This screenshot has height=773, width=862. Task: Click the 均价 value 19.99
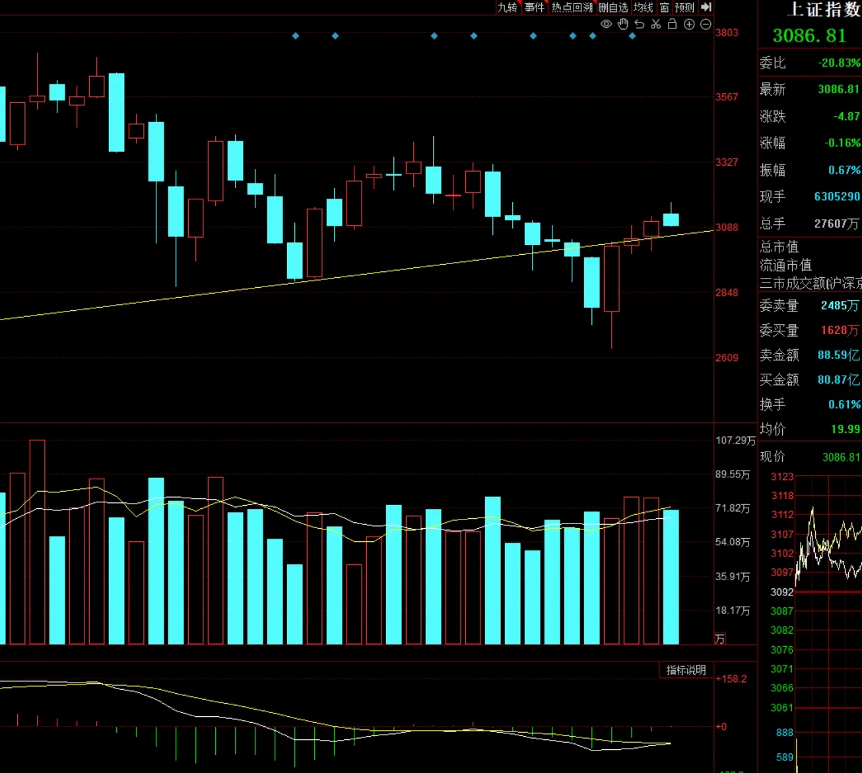tap(845, 429)
